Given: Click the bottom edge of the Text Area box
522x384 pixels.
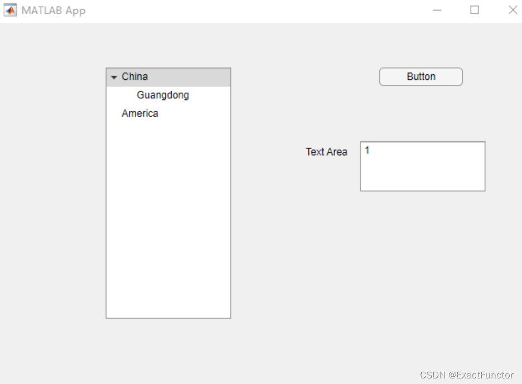Looking at the screenshot, I should pyautogui.click(x=422, y=191).
